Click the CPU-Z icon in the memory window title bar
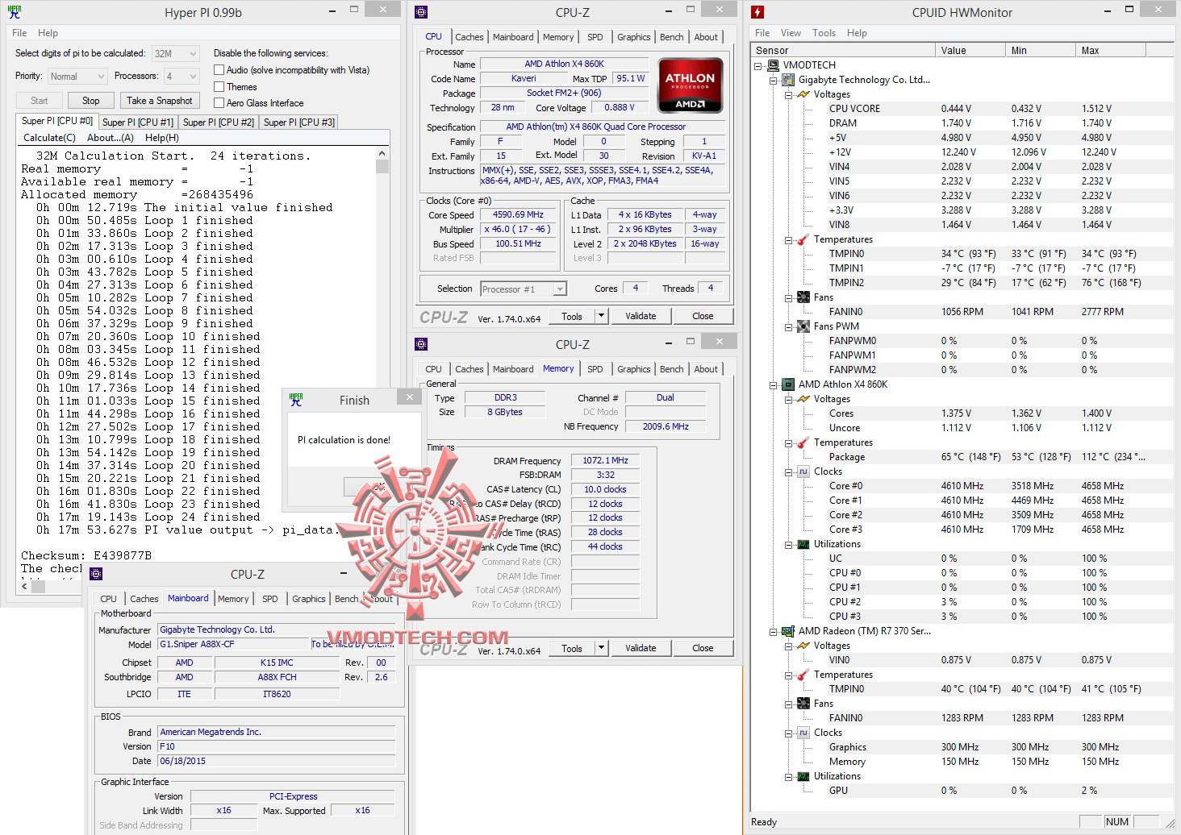Viewport: 1181px width, 835px height. (420, 344)
